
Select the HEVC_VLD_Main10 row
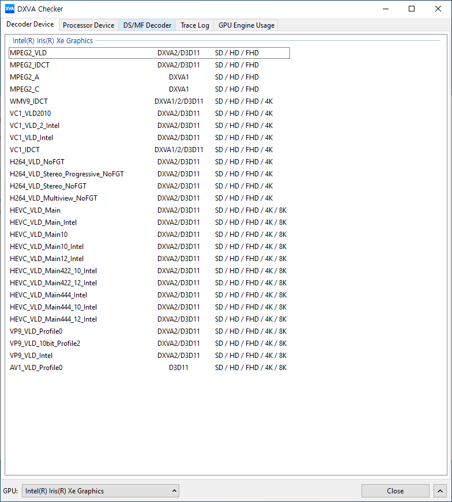[149, 235]
